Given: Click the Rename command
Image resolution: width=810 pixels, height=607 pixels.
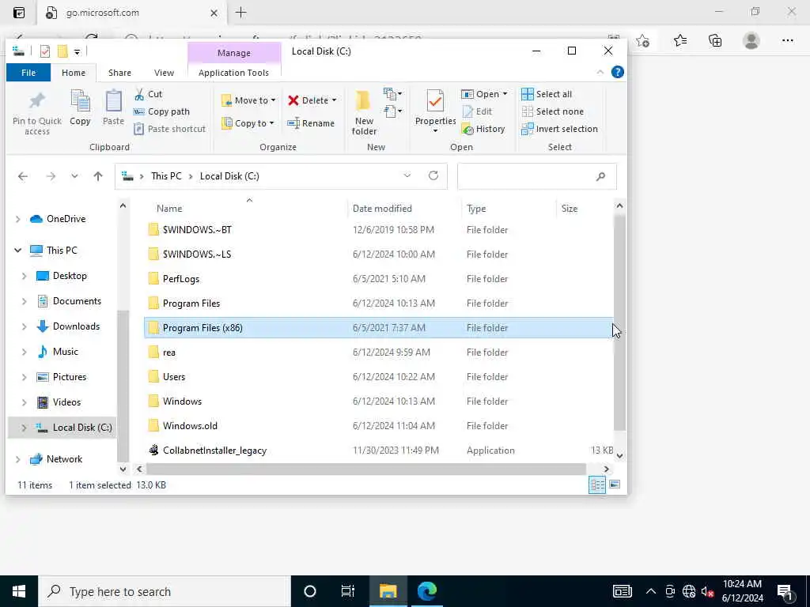Looking at the screenshot, I should click(x=311, y=123).
